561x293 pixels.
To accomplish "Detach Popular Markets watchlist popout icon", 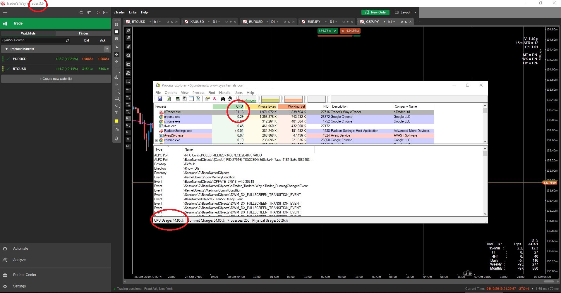I will pos(107,49).
